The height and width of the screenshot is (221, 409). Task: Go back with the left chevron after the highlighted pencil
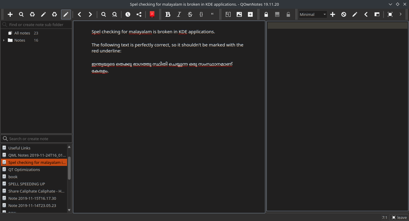[x=79, y=14]
